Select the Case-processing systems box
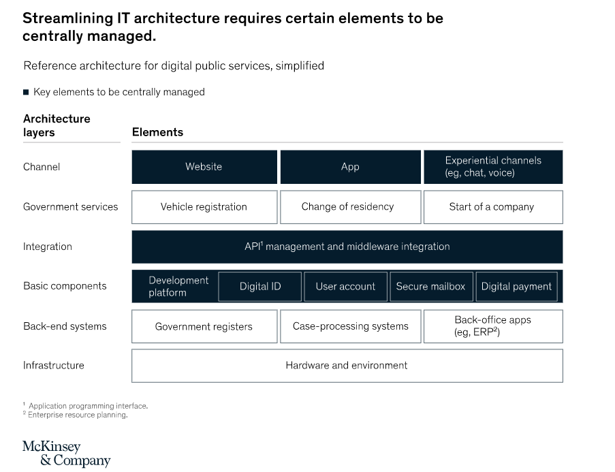The height and width of the screenshot is (472, 615). (350, 326)
